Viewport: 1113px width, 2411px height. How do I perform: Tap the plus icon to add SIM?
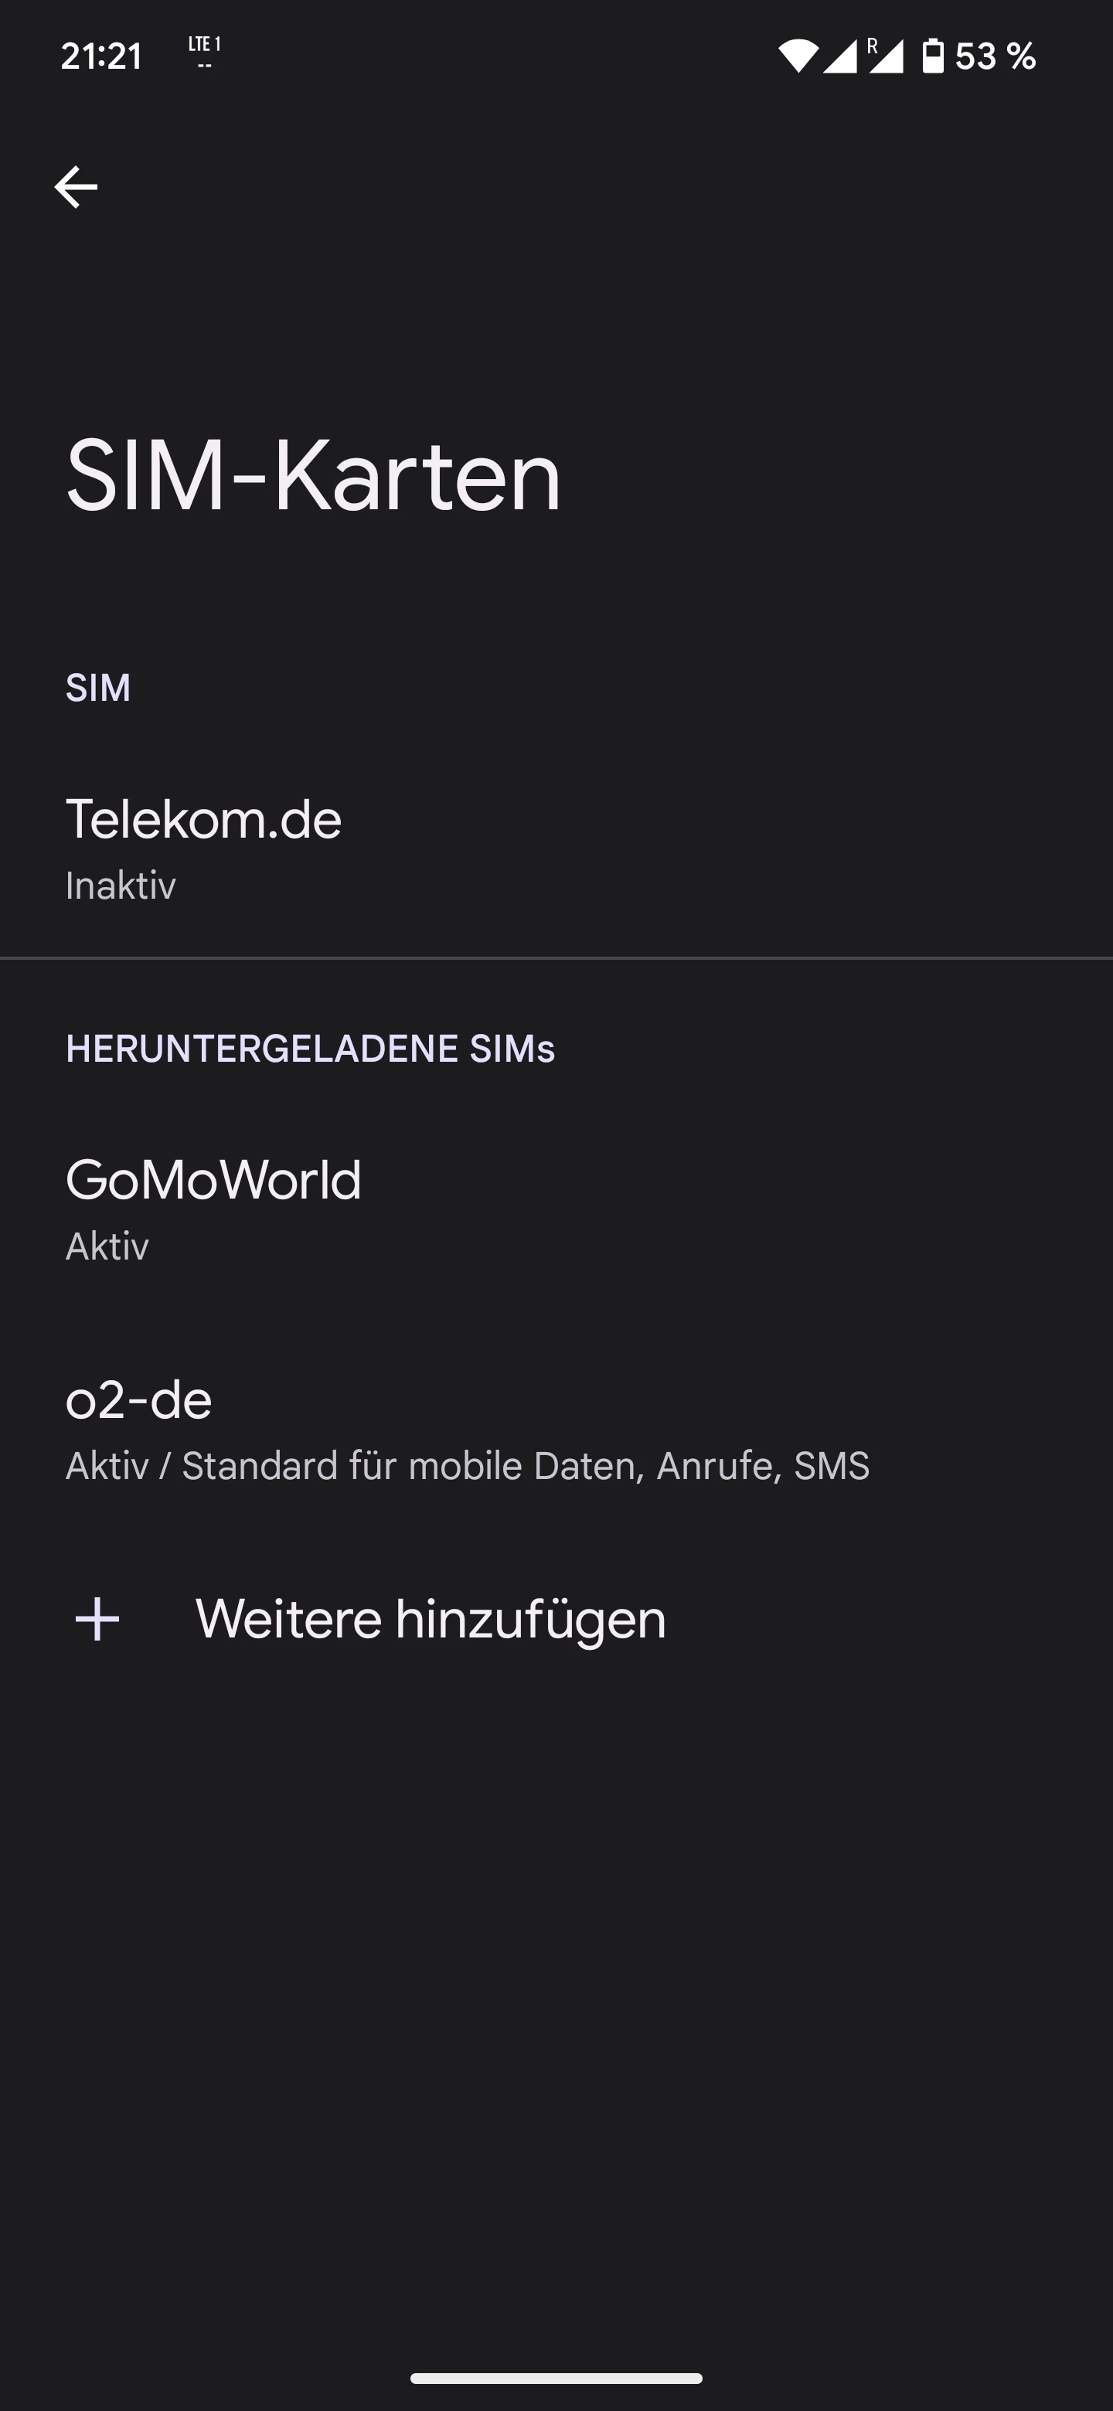click(97, 1620)
